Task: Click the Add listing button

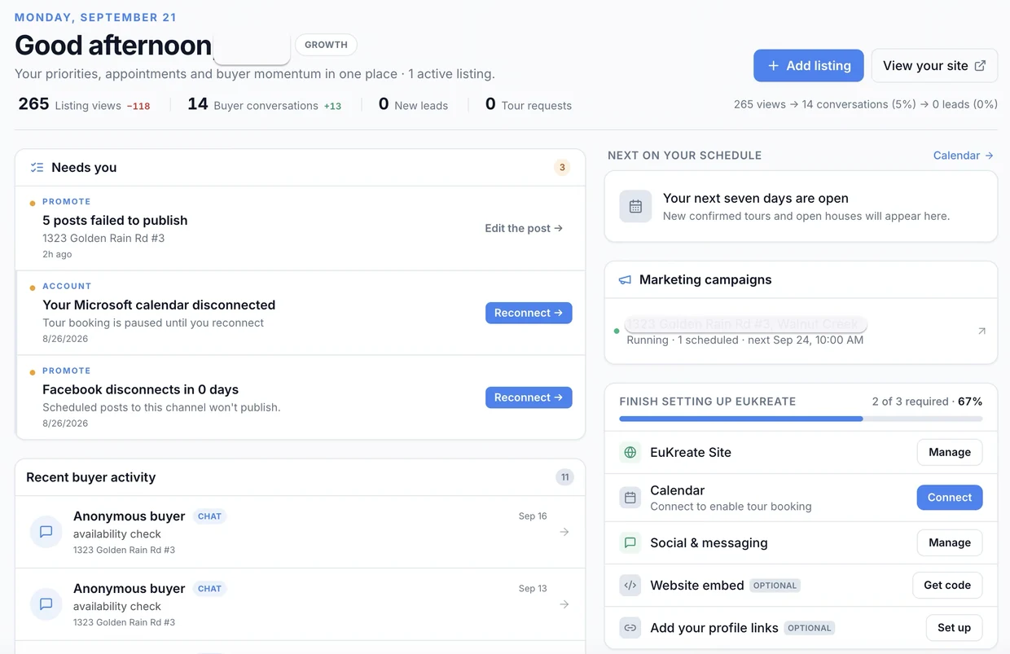Action: (x=808, y=66)
